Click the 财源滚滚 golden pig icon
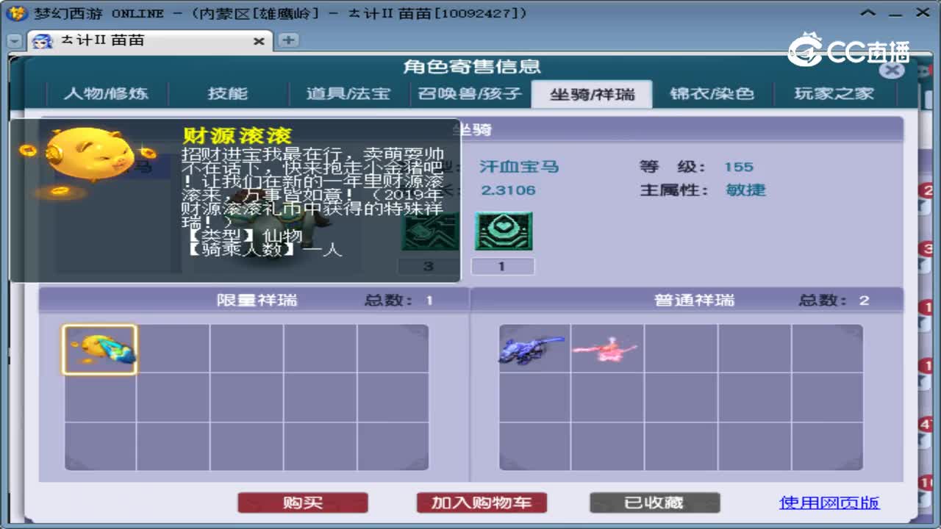The image size is (941, 529). coord(99,348)
